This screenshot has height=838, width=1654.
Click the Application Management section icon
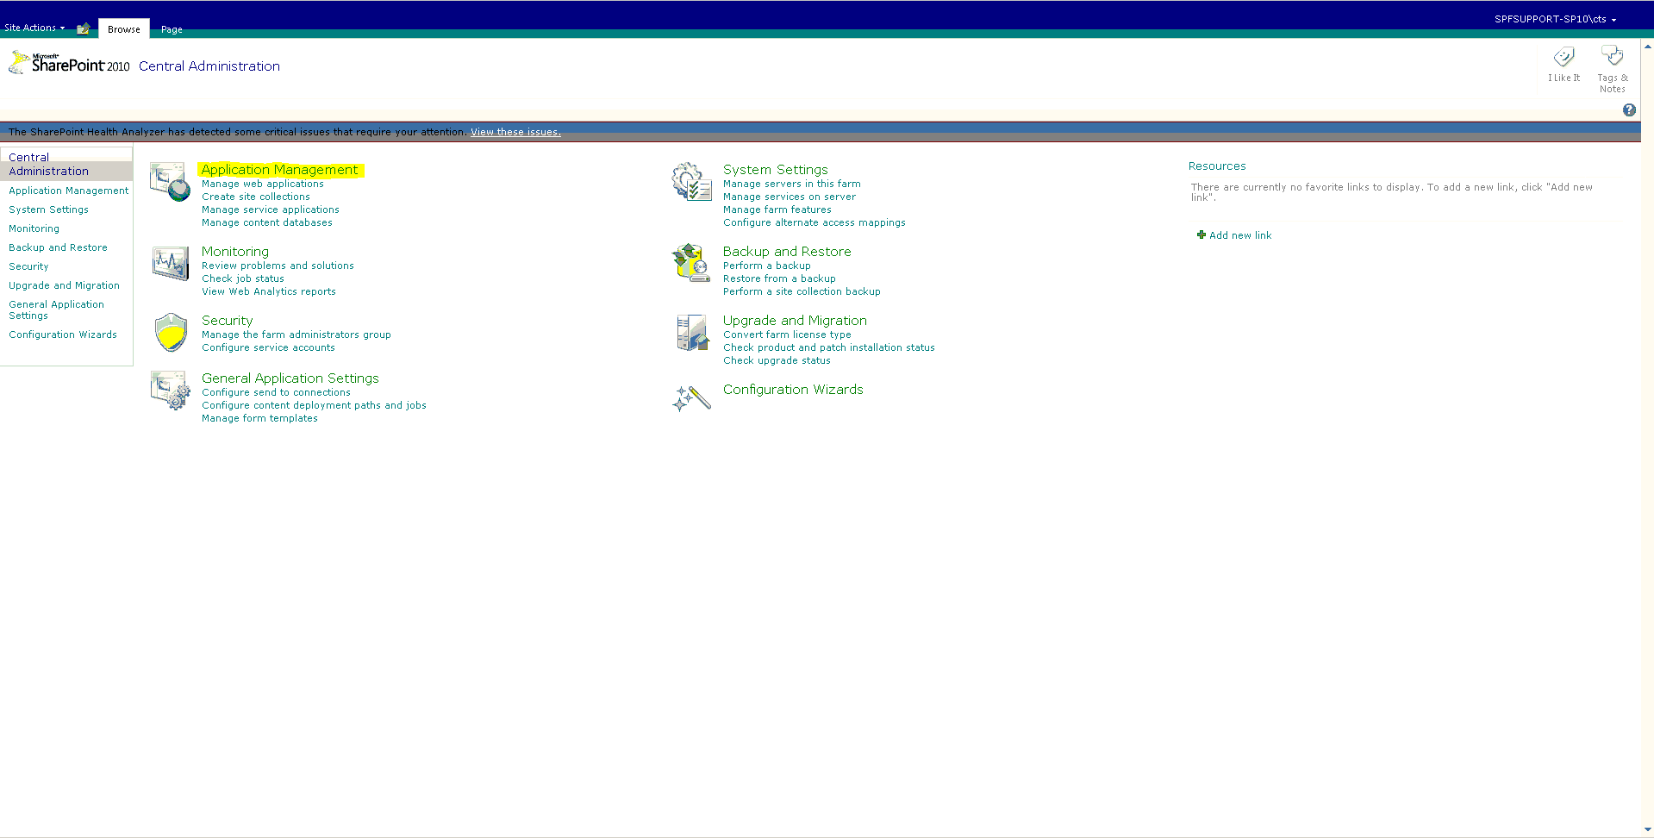tap(170, 181)
